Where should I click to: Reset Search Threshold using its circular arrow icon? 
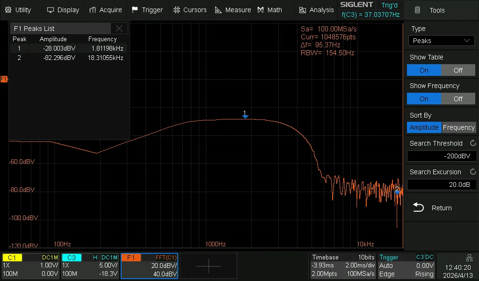(x=472, y=143)
